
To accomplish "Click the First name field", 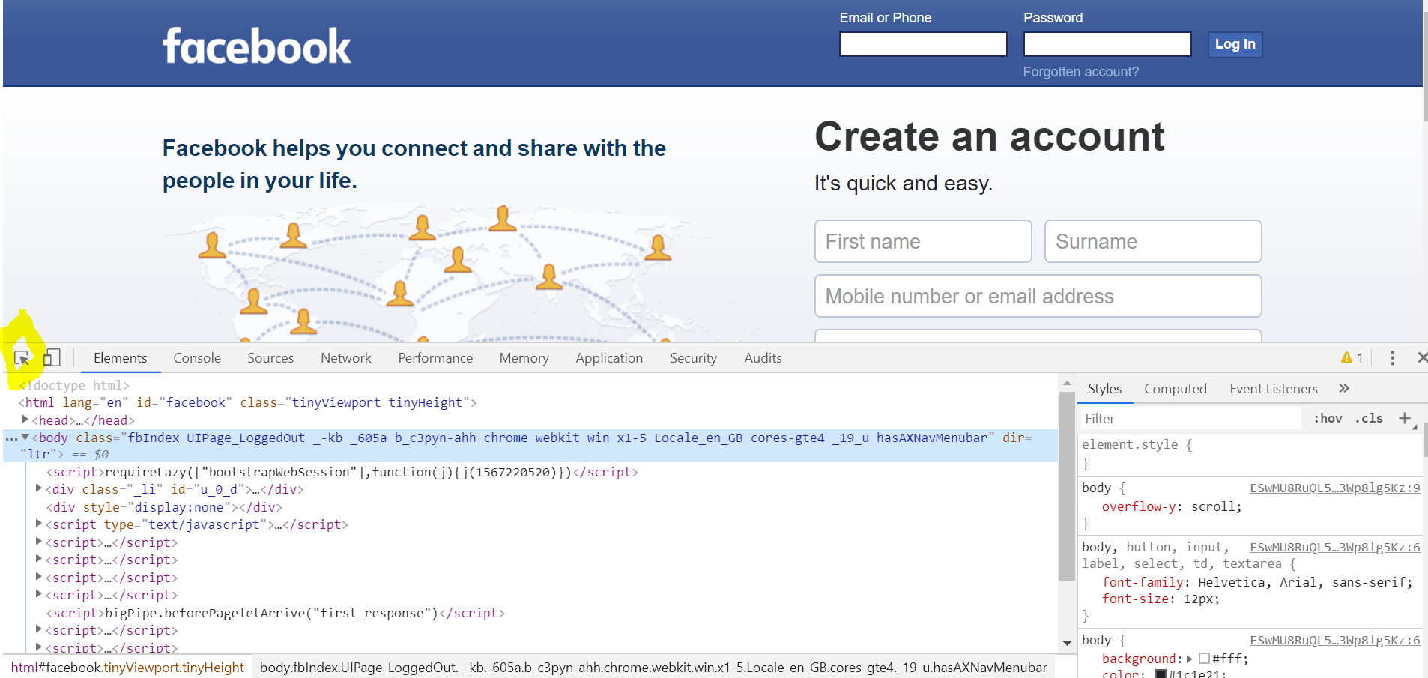I will 922,241.
